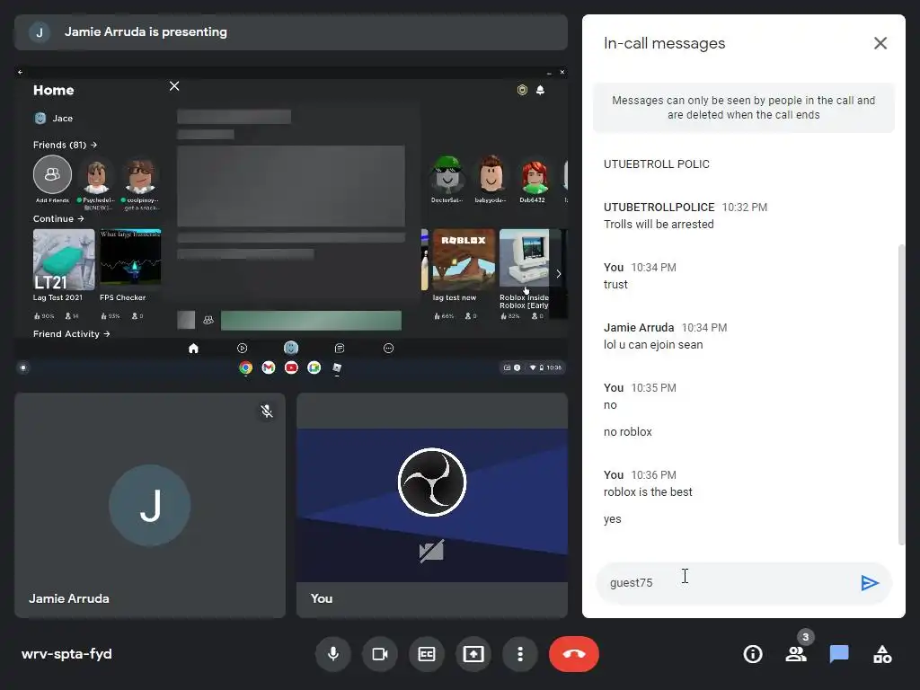Click the shelf launcher circle button
The height and width of the screenshot is (690, 920).
point(22,367)
